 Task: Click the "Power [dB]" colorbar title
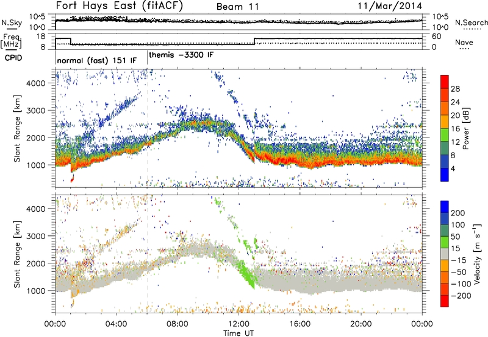[x=466, y=129]
